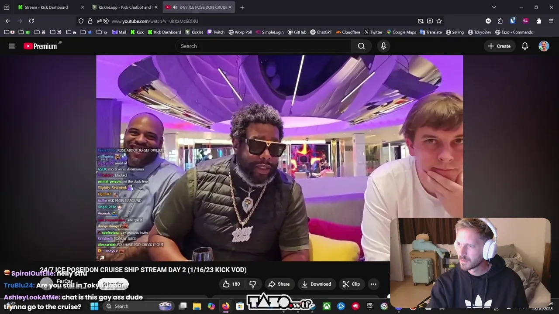
Task: Share this video
Action: point(279,284)
